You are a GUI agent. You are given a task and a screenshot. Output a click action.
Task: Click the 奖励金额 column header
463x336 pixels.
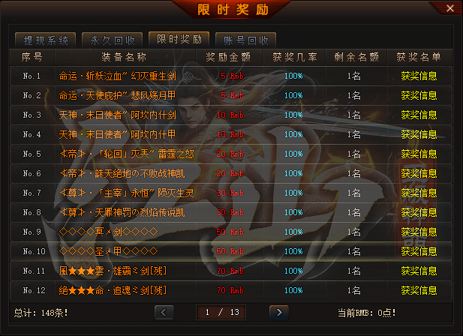point(228,57)
